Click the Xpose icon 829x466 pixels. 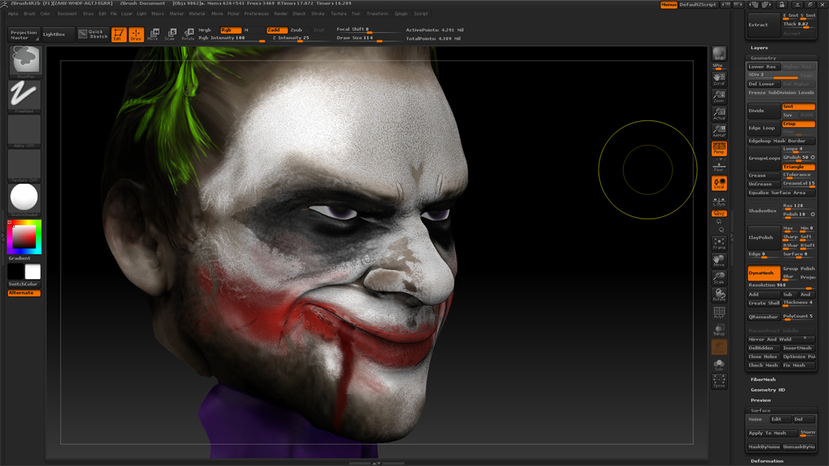click(719, 381)
